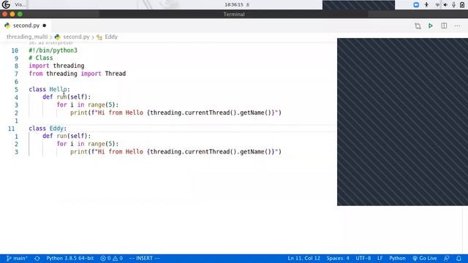Click the relative line number 10 in gutter

point(15,50)
